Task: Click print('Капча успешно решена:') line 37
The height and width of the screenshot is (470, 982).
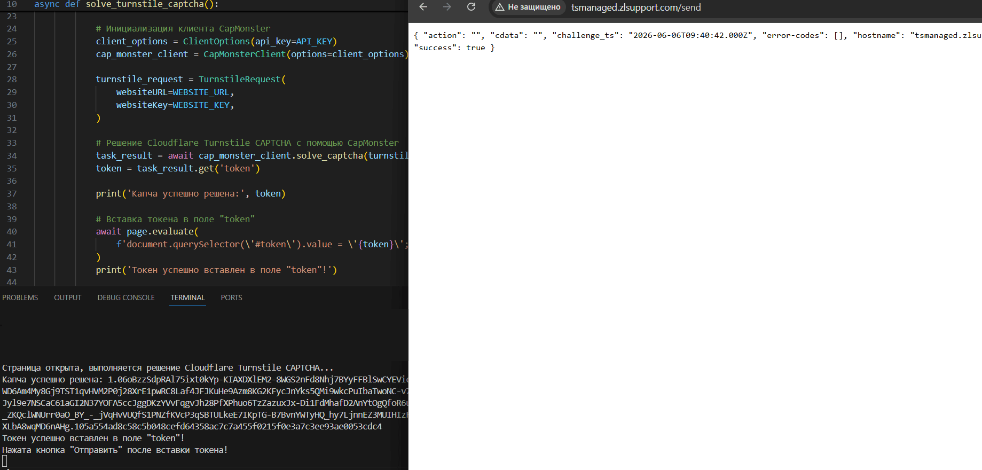Action: tap(191, 193)
